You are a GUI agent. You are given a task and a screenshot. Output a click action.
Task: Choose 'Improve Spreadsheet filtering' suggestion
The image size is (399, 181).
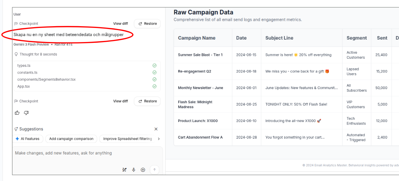point(127,139)
